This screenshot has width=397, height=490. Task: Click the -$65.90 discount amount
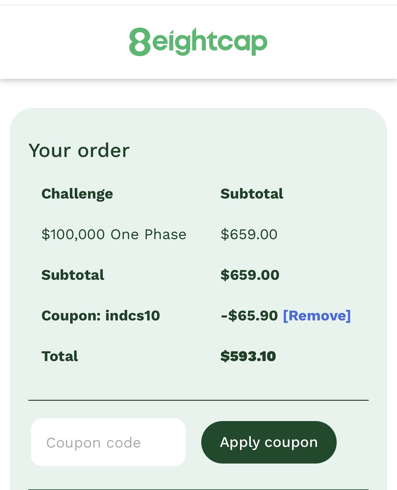[249, 316]
